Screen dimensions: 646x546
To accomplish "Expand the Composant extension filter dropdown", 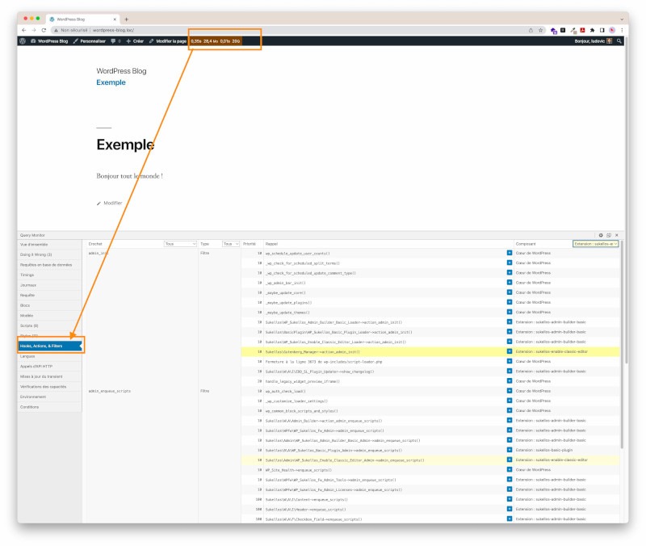I will [x=595, y=243].
